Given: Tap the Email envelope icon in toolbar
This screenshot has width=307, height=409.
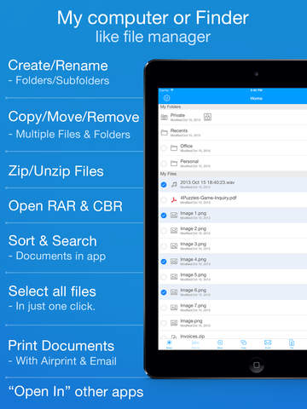Looking at the screenshot, I should click(x=268, y=343).
